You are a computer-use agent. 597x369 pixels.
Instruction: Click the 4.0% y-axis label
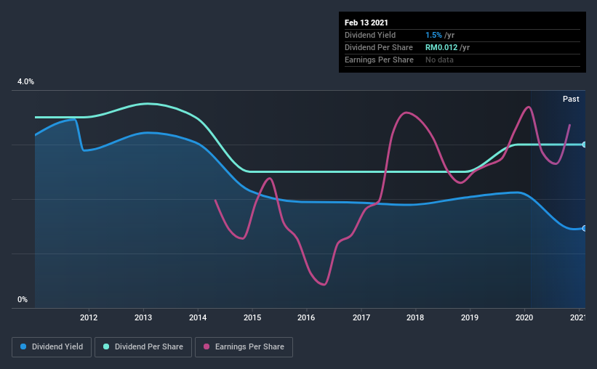click(x=25, y=82)
